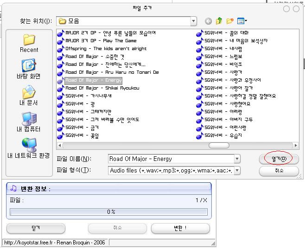Screen dimensions: 305x250
Task: Click the Audio files format field
Action: [x=171, y=171]
